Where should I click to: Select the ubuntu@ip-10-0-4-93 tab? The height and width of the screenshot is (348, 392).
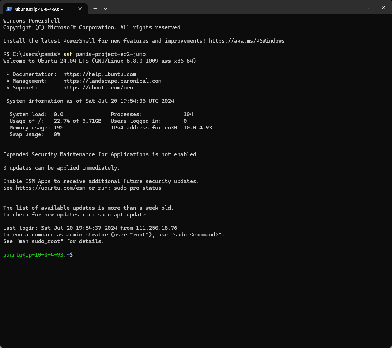coord(45,9)
